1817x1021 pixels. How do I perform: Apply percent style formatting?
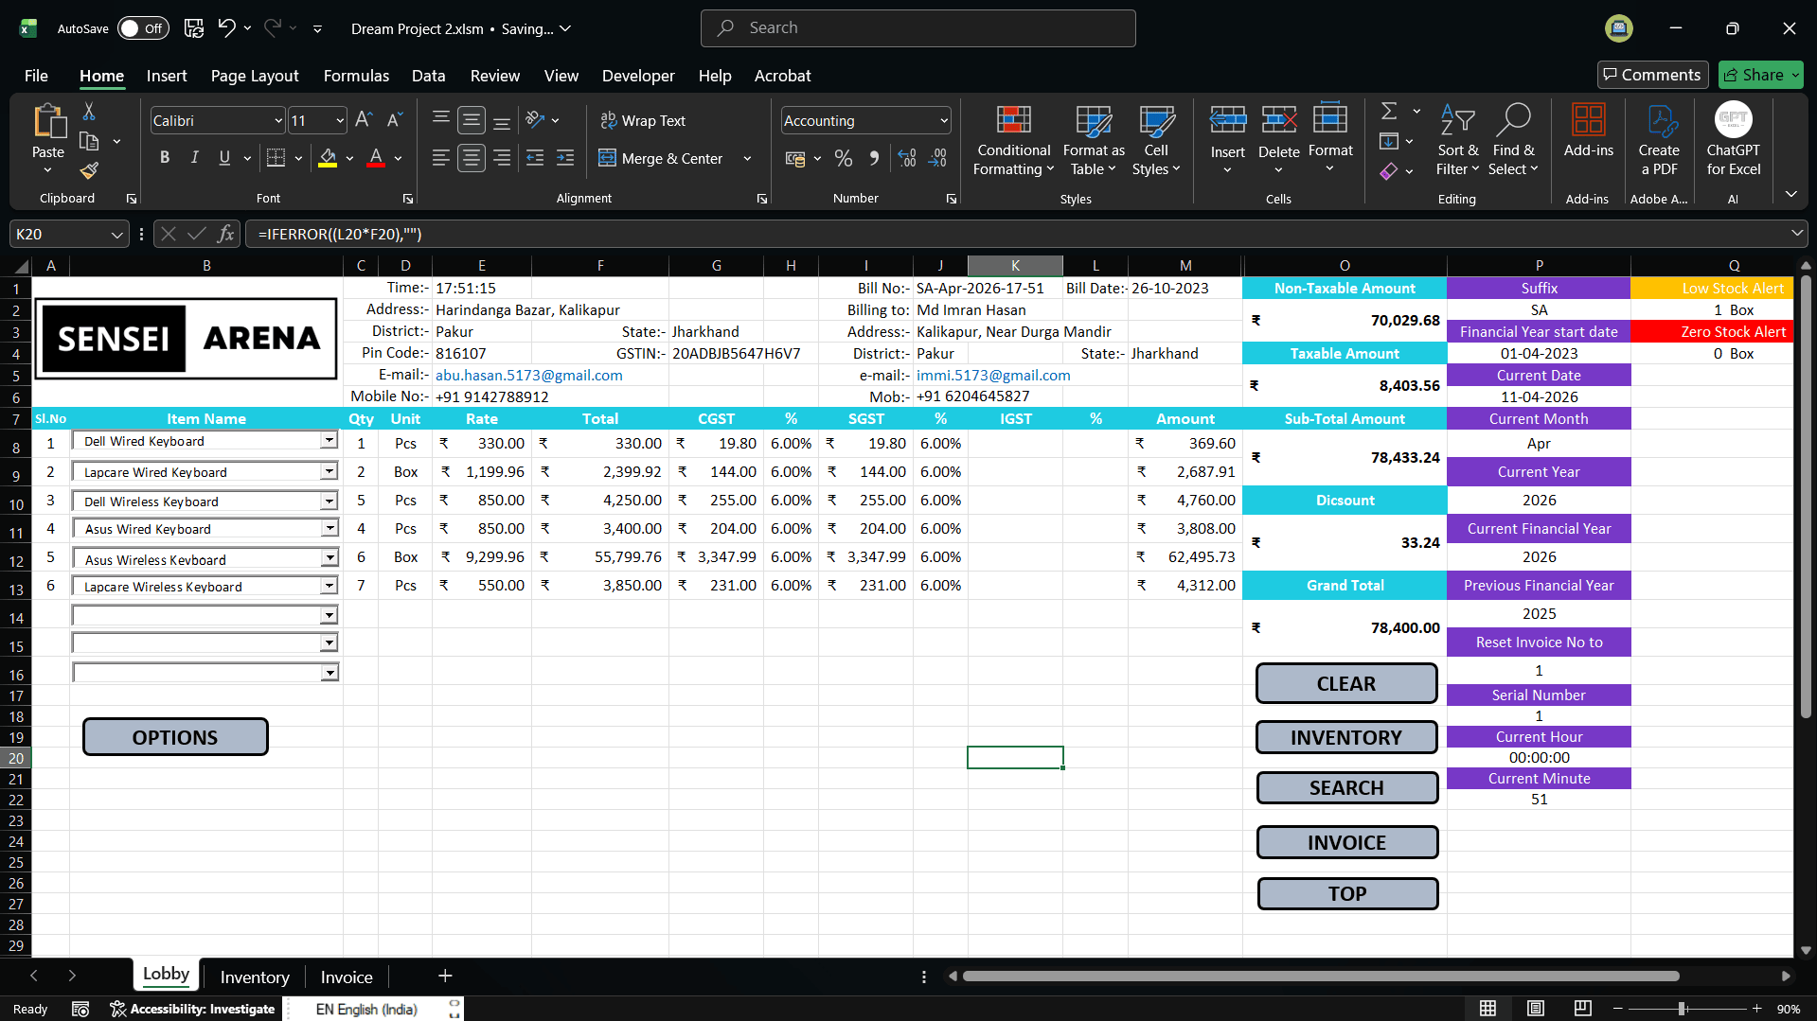tap(844, 159)
